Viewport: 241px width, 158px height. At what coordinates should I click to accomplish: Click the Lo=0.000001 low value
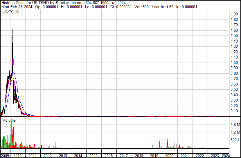96,7
